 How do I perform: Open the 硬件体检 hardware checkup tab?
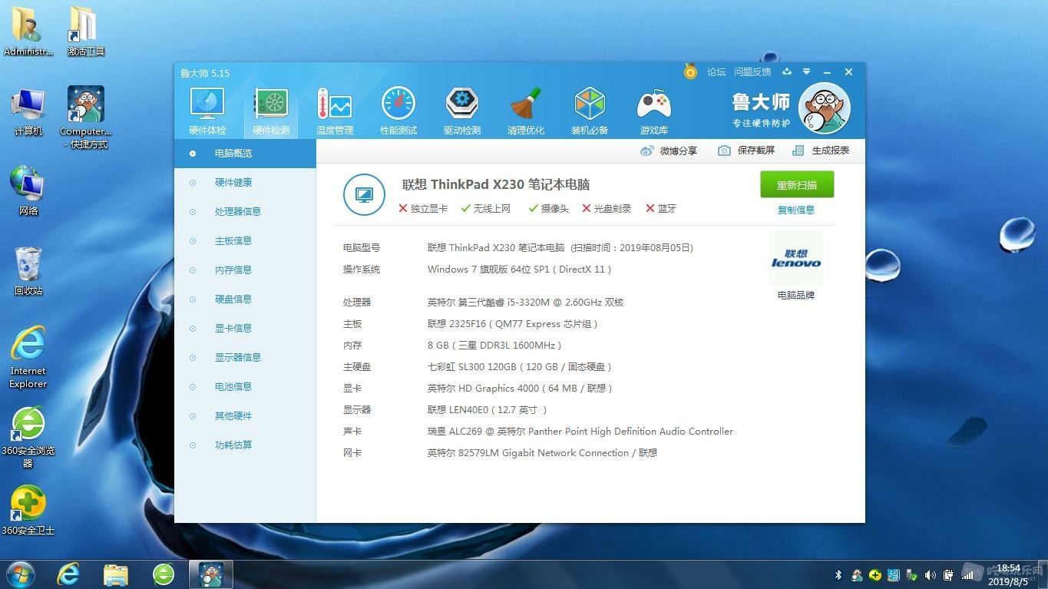[207, 111]
